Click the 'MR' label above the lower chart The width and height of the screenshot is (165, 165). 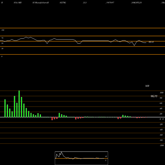(147, 86)
